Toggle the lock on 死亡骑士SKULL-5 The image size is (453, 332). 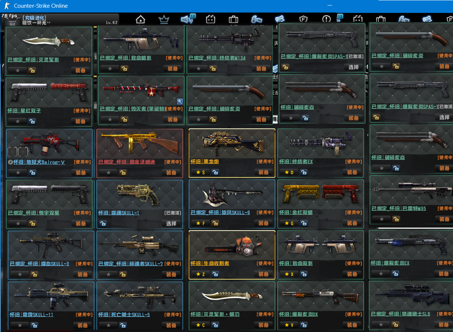[123, 325]
